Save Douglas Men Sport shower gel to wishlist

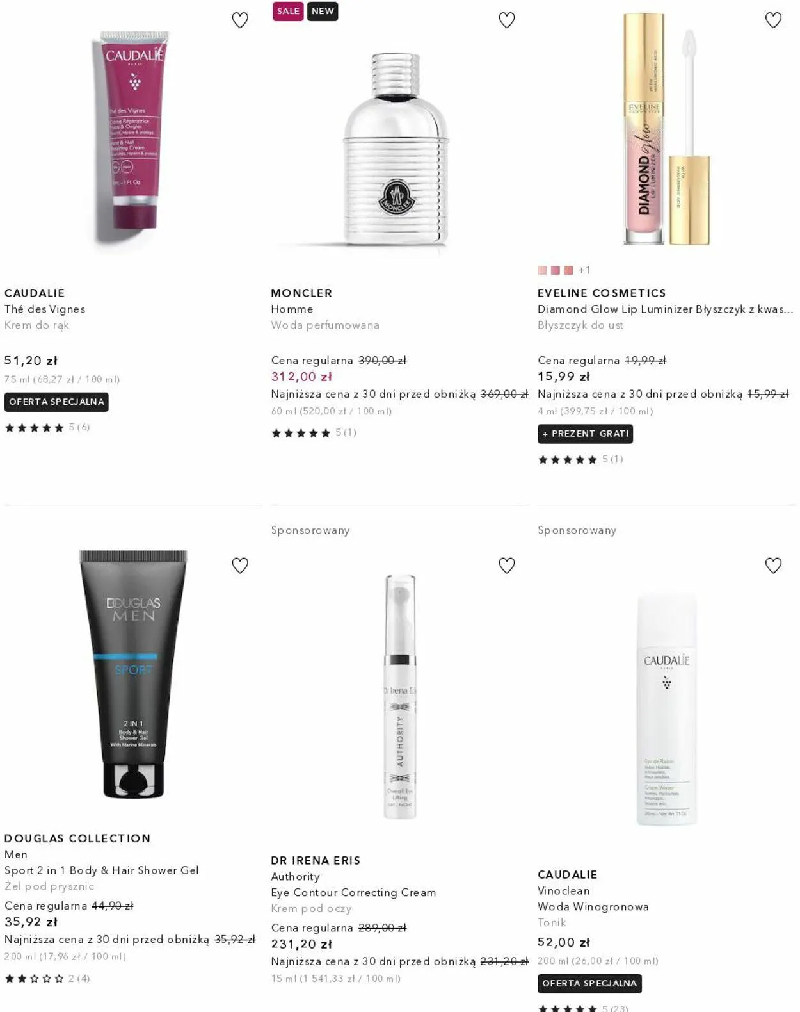click(x=240, y=566)
